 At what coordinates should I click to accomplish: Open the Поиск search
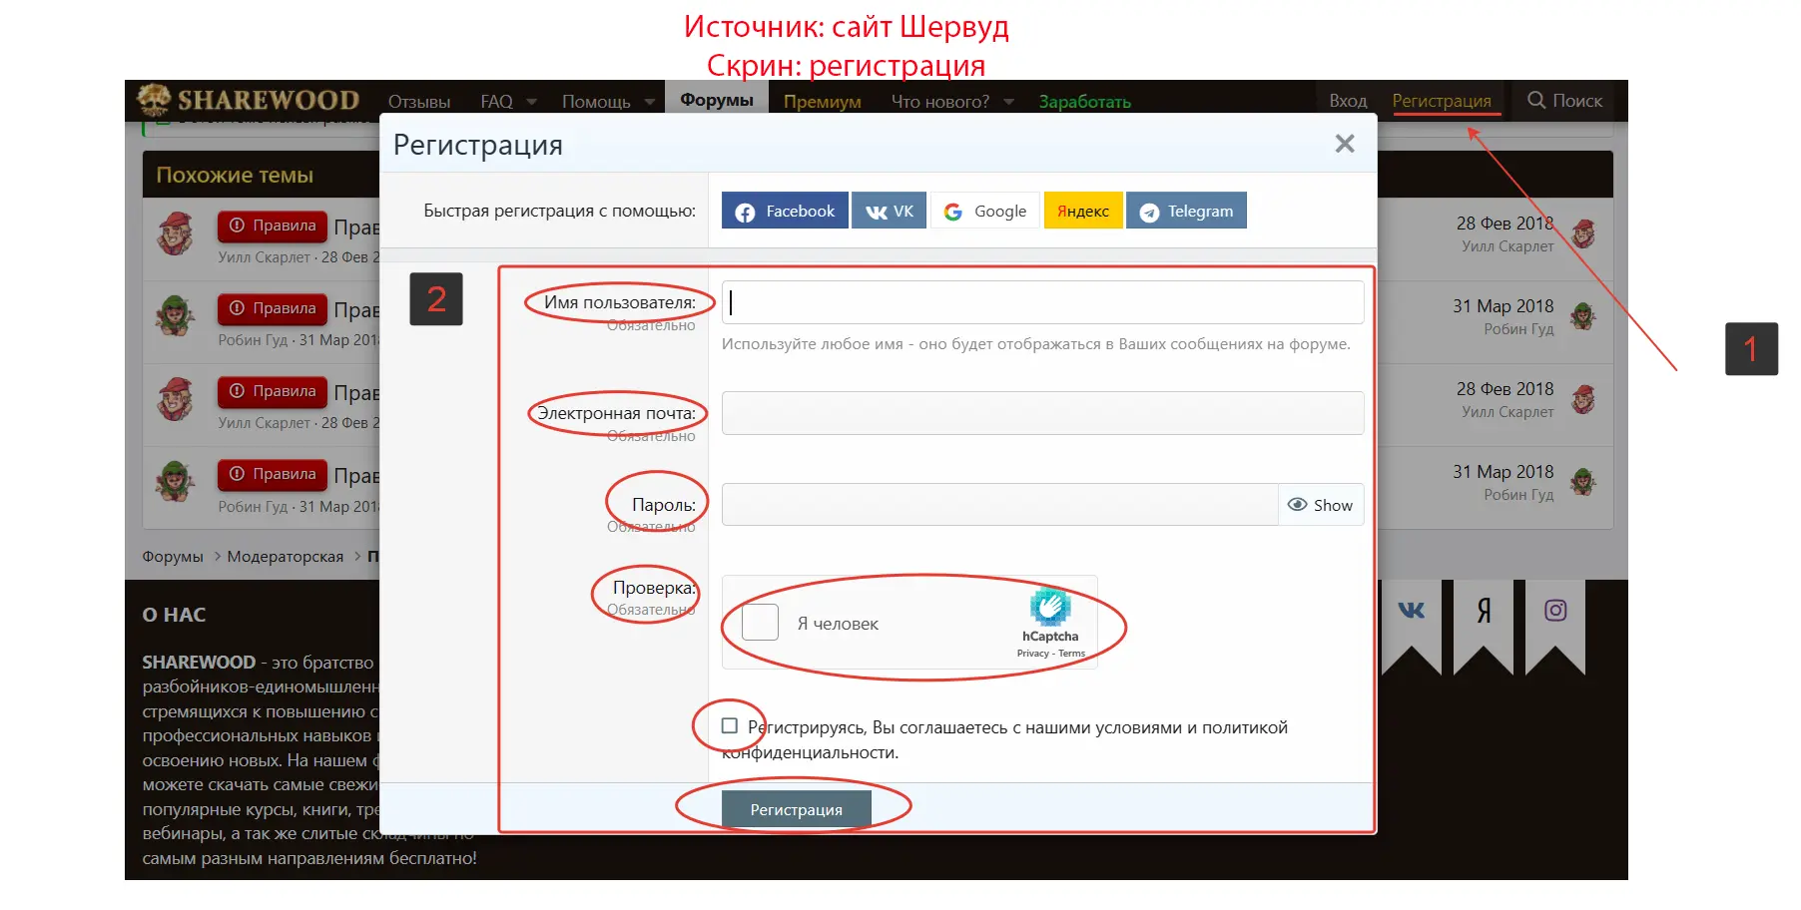(x=1564, y=101)
